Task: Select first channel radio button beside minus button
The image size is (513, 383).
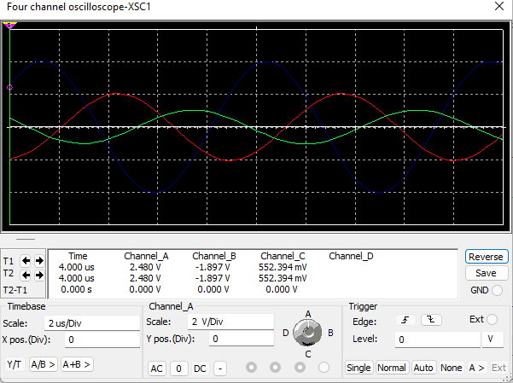Action: (x=251, y=368)
